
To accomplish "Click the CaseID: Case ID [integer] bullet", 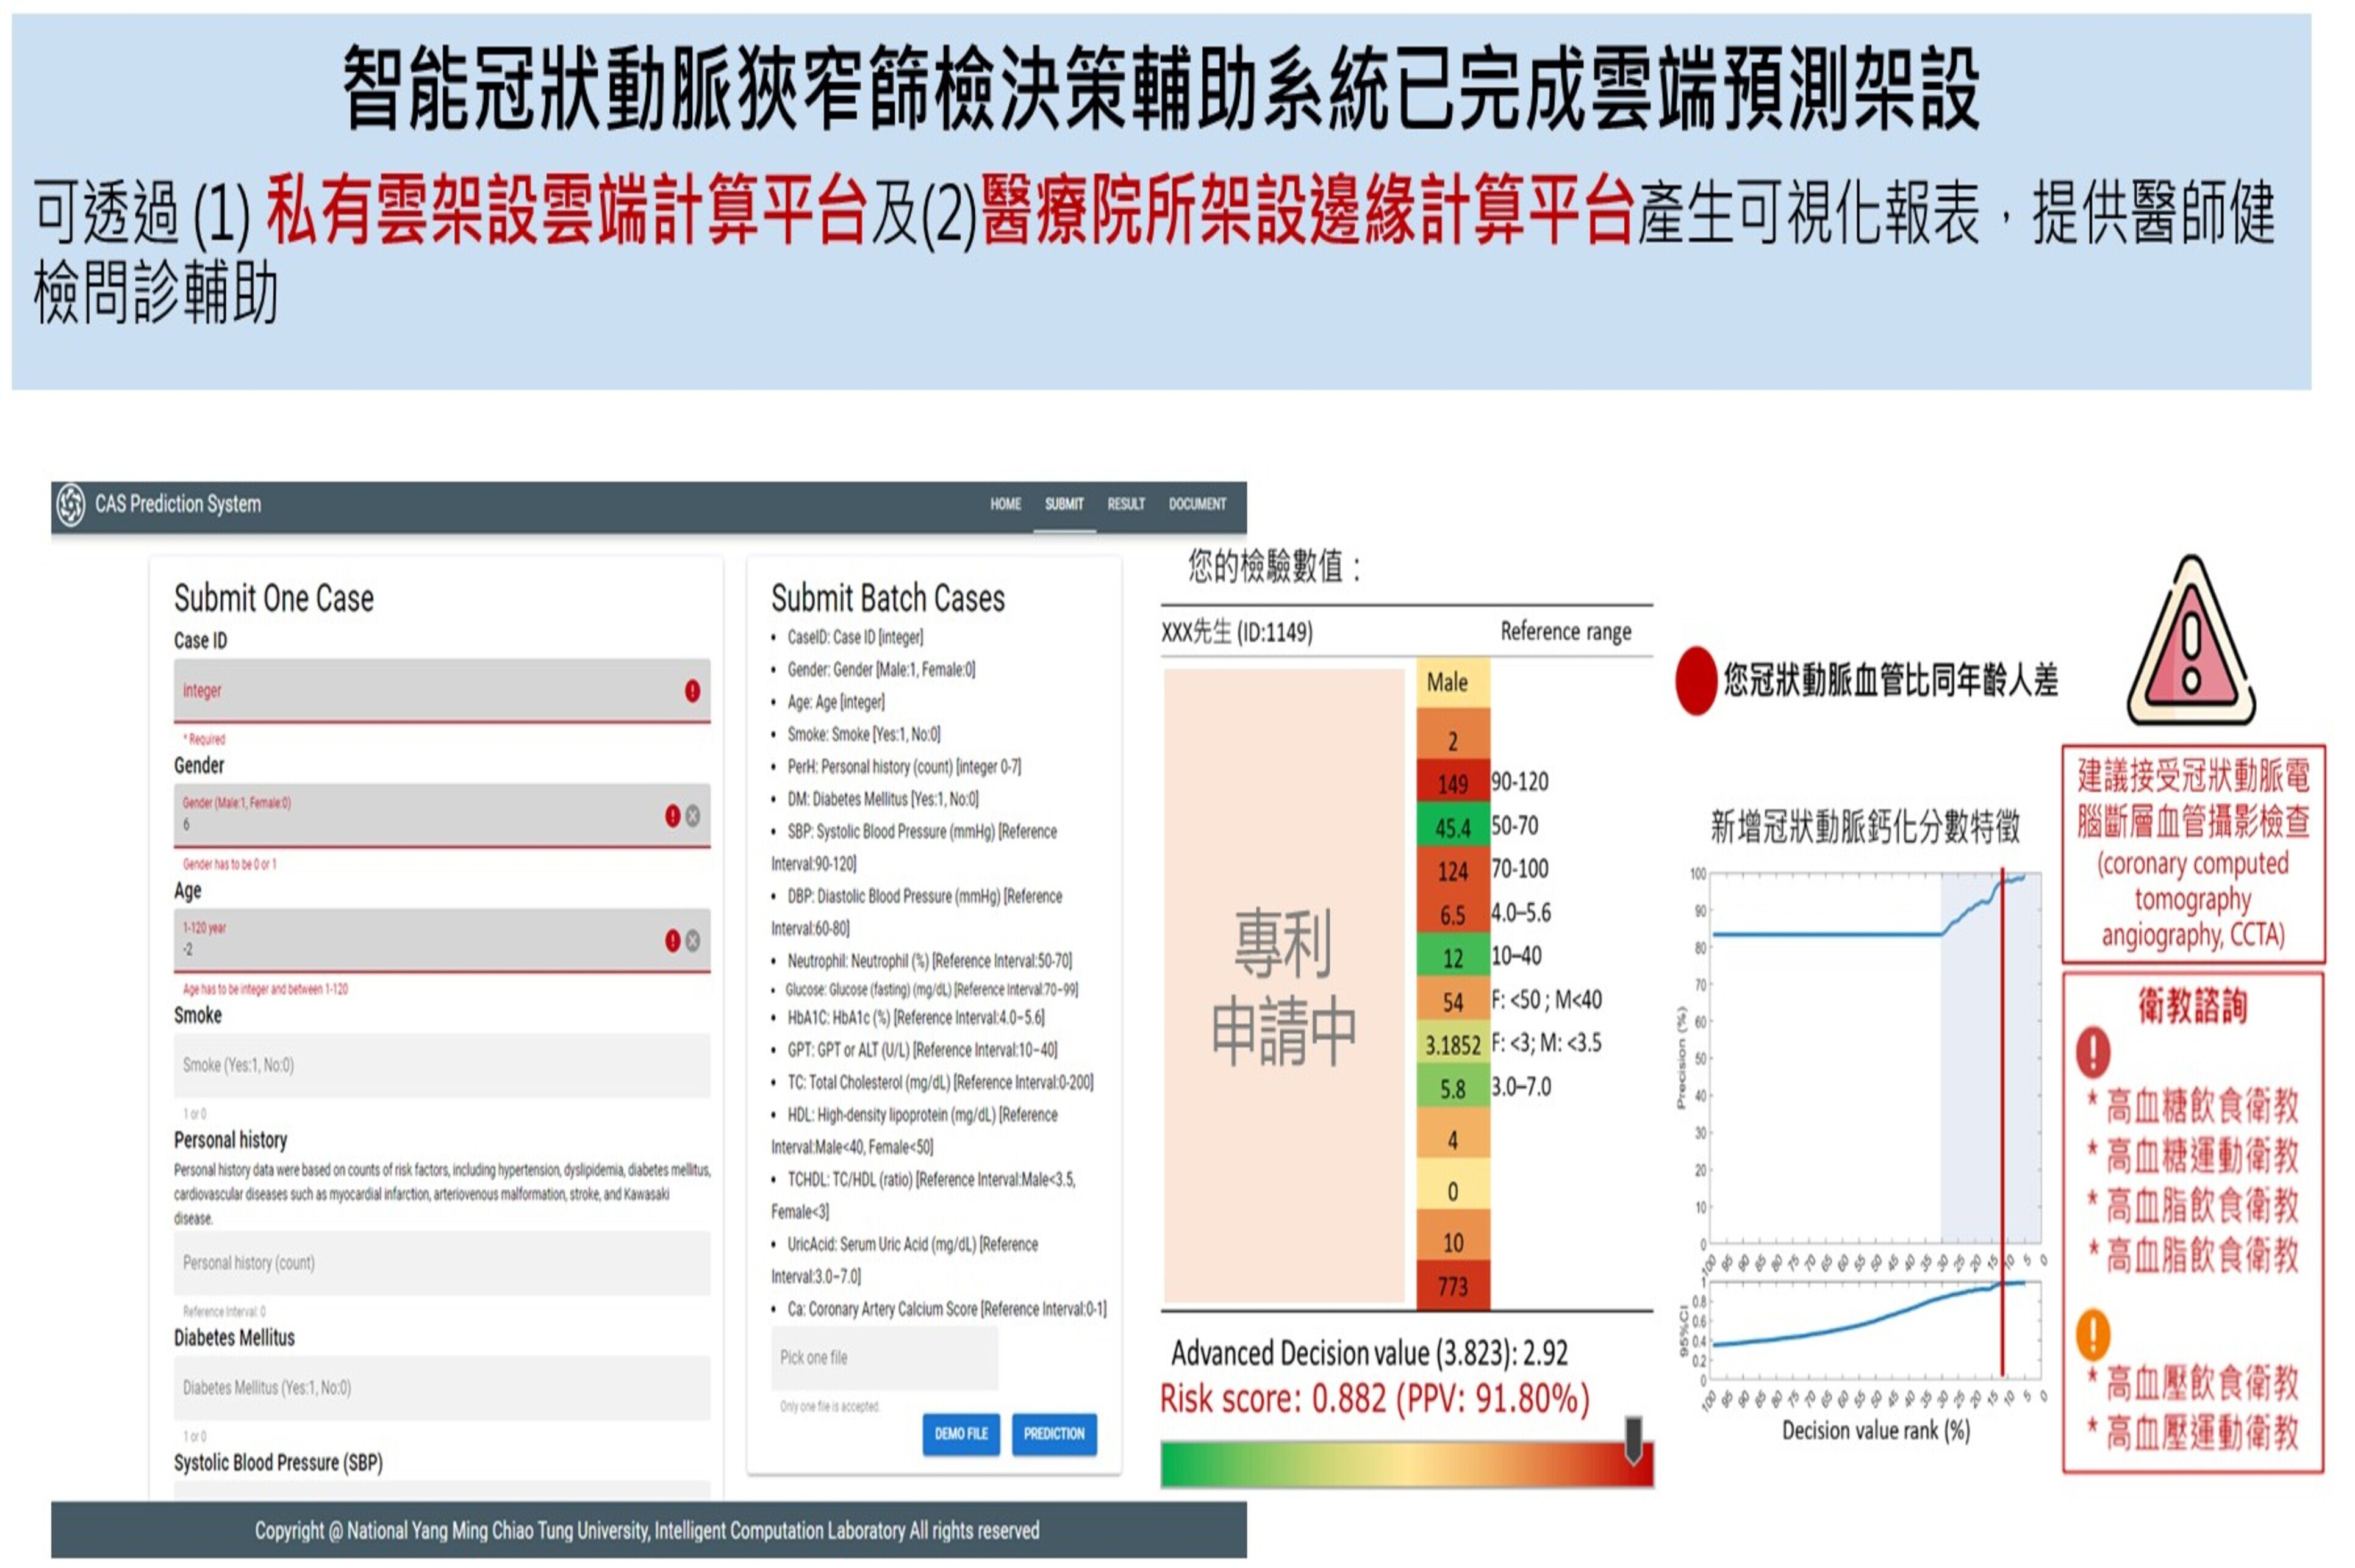I will point(855,637).
